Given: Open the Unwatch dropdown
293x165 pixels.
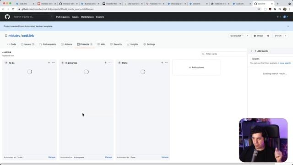Looking at the screenshot, I should click(237, 36).
